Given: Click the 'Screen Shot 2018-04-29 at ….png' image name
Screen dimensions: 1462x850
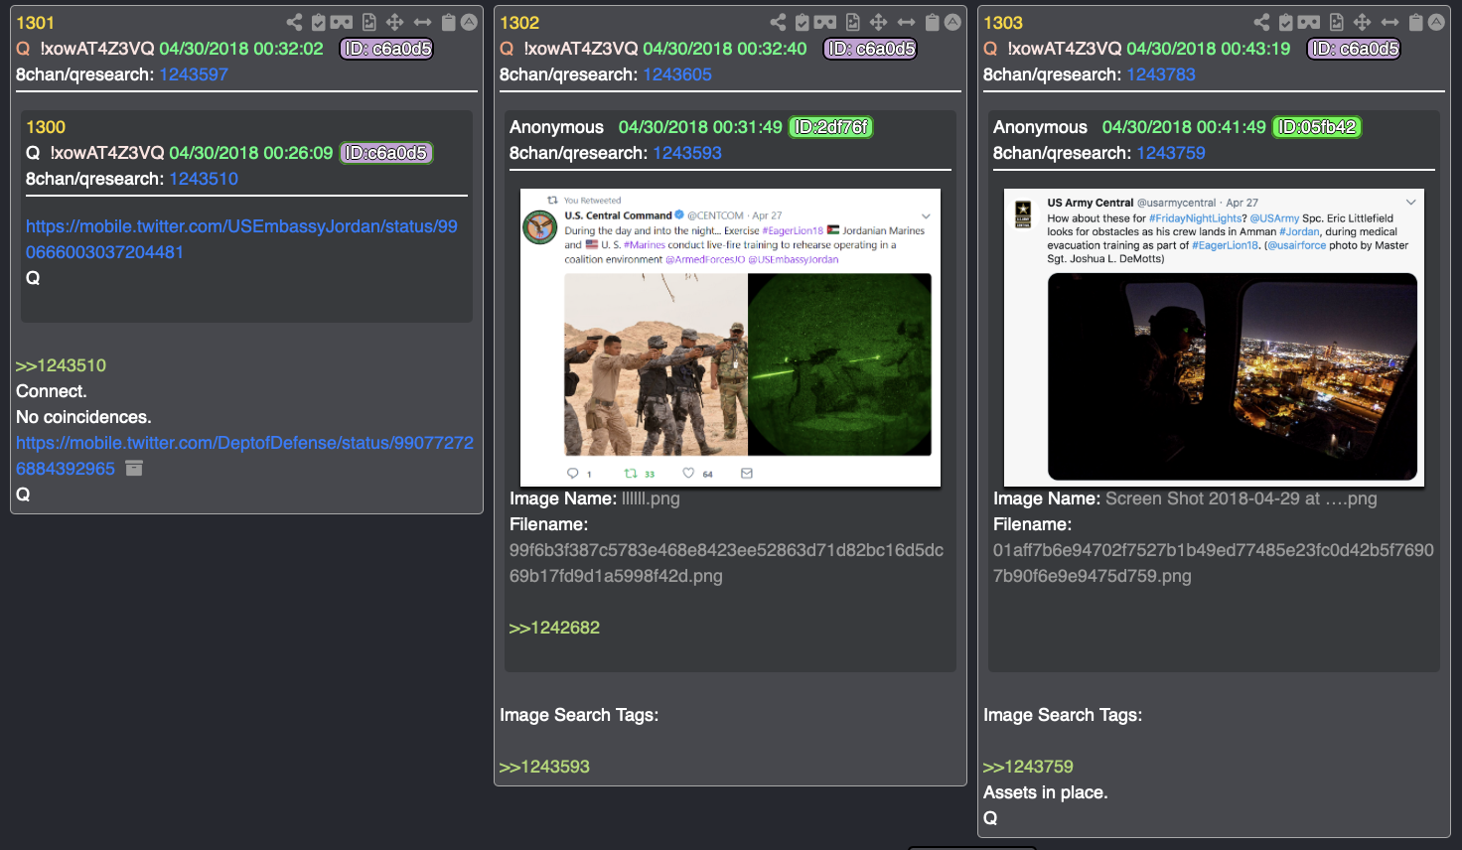Looking at the screenshot, I should (x=1242, y=498).
